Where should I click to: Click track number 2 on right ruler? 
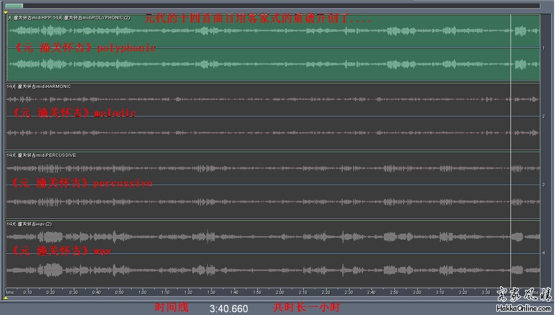point(544,116)
